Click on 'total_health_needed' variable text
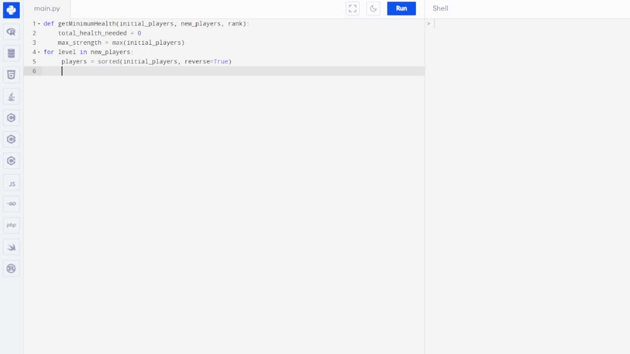The height and width of the screenshot is (354, 630). (x=92, y=33)
